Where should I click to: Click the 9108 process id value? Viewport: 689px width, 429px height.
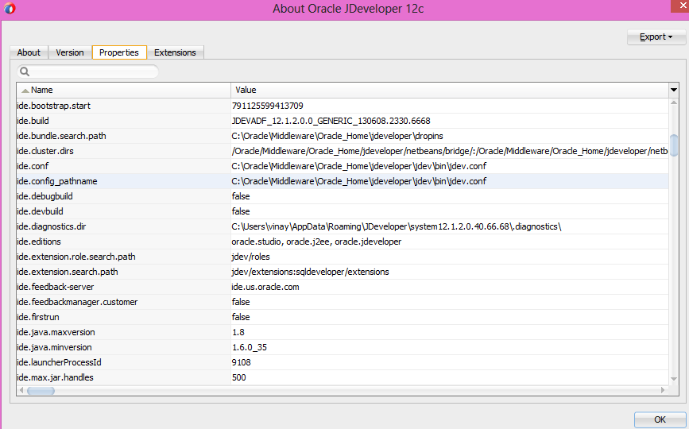click(x=242, y=362)
